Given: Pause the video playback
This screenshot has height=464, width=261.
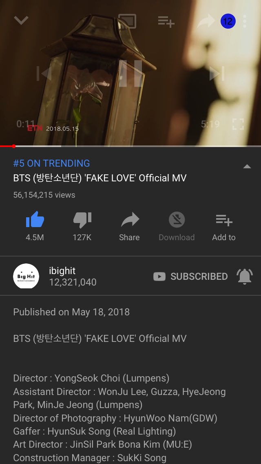Looking at the screenshot, I should point(130,74).
